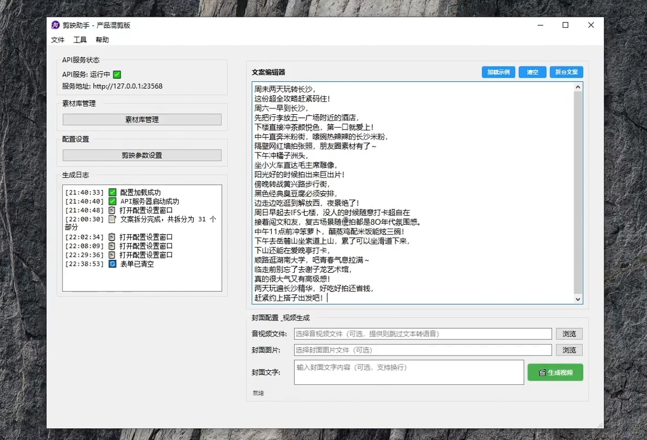Click the clipboard icon on the 22:29:36 log entry
The height and width of the screenshot is (440, 647).
(113, 255)
